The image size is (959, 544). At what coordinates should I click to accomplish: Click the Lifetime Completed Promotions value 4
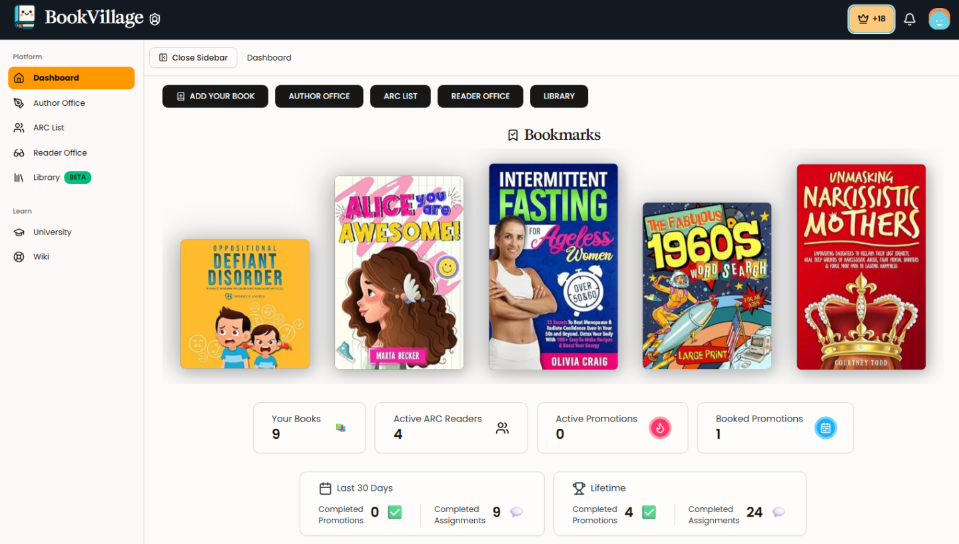(x=629, y=512)
